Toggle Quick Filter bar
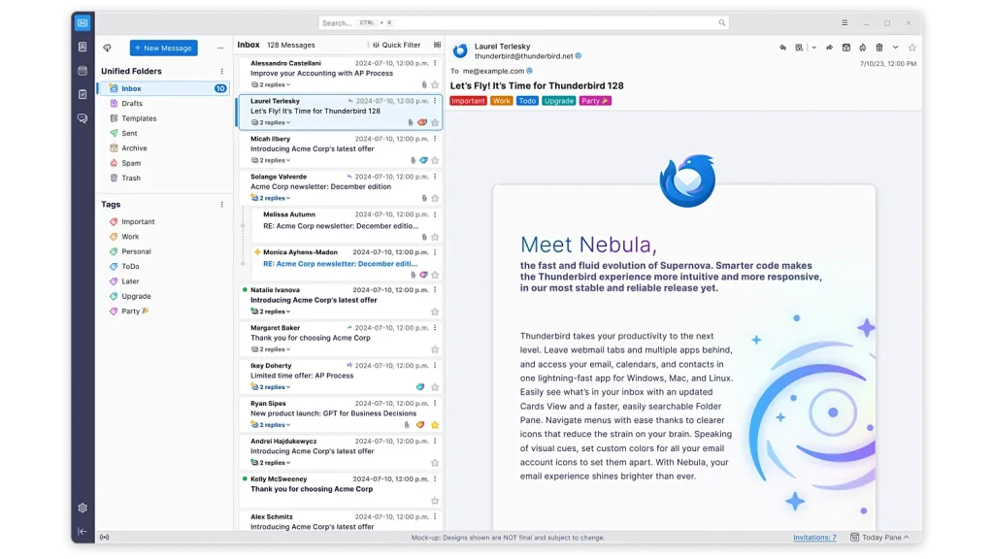Image resolution: width=994 pixels, height=559 pixels. (397, 45)
